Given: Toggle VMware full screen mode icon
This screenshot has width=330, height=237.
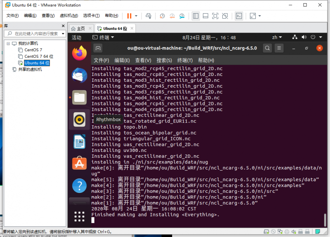Looking at the screenshot, I should (x=215, y=16).
